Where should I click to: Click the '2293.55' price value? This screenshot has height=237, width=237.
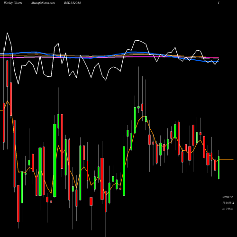[x=228, y=197]
